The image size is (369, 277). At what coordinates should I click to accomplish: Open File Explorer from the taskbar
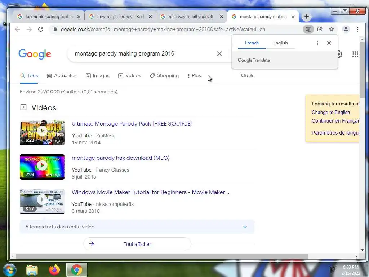pyautogui.click(x=32, y=270)
